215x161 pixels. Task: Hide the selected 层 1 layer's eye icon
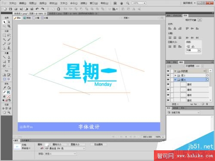168,79
